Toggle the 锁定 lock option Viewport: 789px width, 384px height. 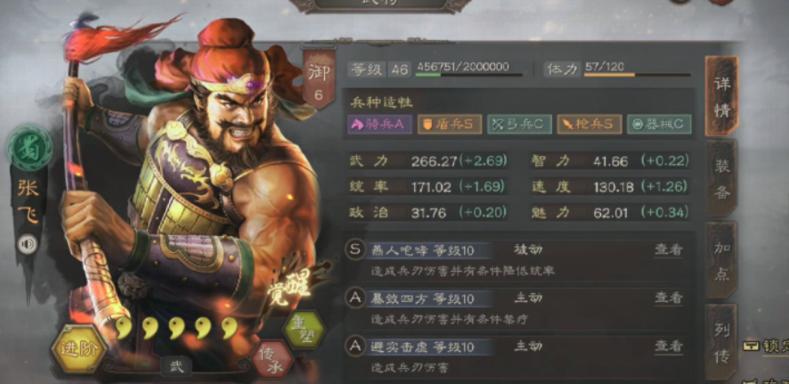coord(766,347)
